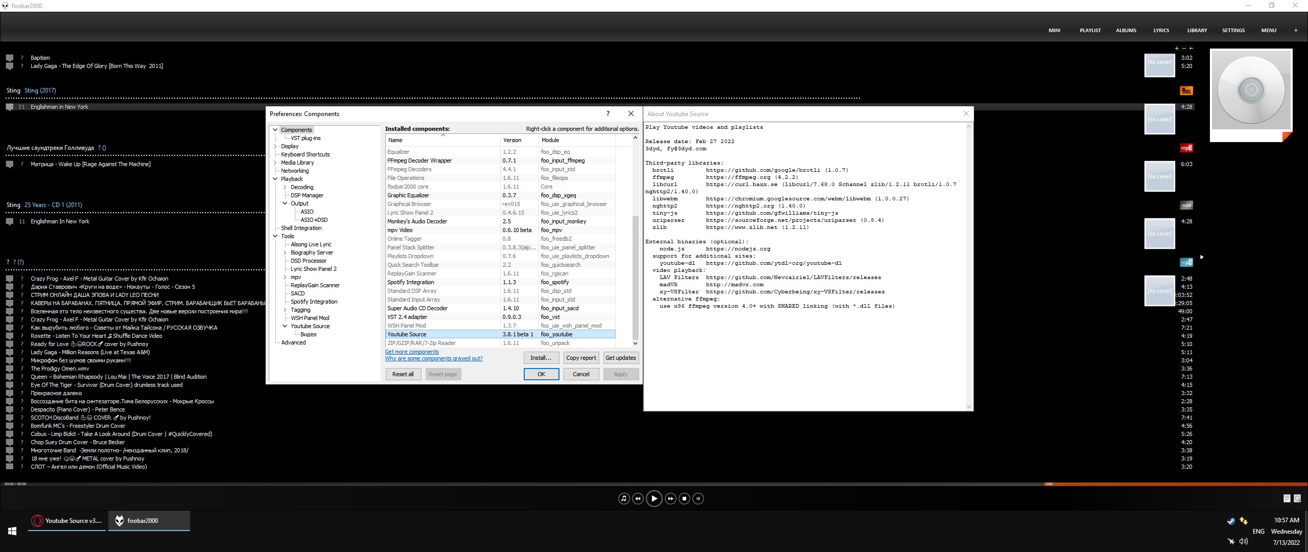Switch to the LYRICS tab
The width and height of the screenshot is (1308, 552).
[x=1161, y=30]
